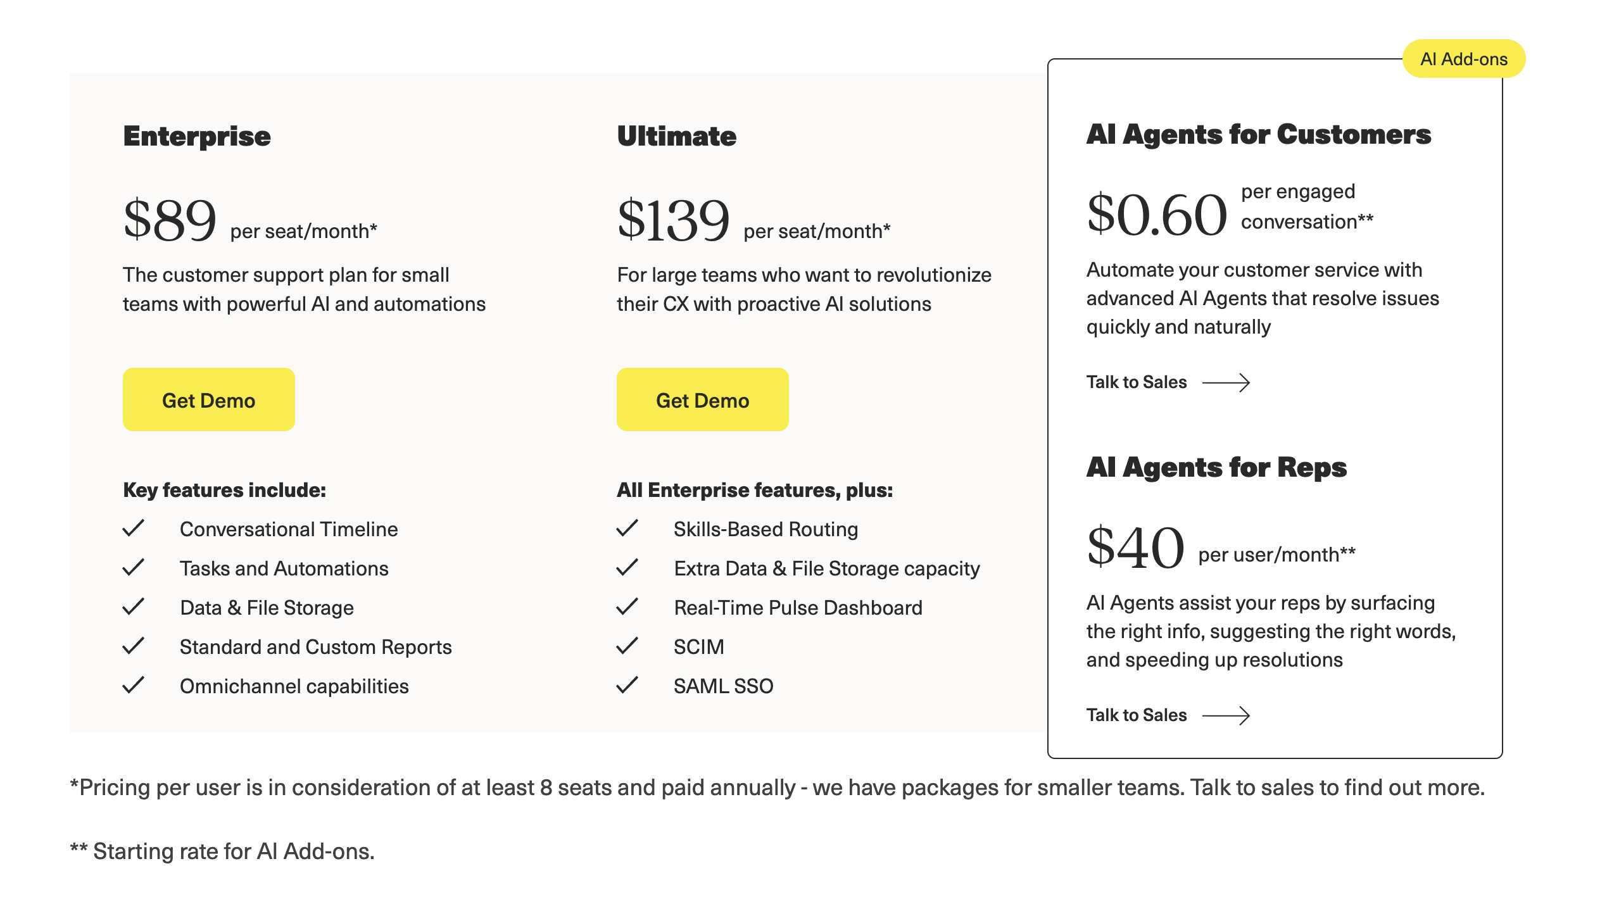The width and height of the screenshot is (1607, 904).
Task: Open Talk to Sales under AI Agents for Customers
Action: (1137, 382)
